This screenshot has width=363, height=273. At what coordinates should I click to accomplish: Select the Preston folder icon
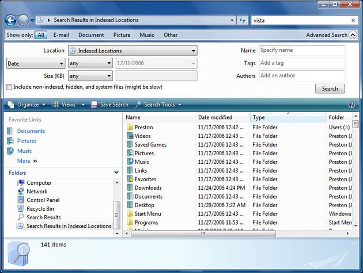(130, 127)
